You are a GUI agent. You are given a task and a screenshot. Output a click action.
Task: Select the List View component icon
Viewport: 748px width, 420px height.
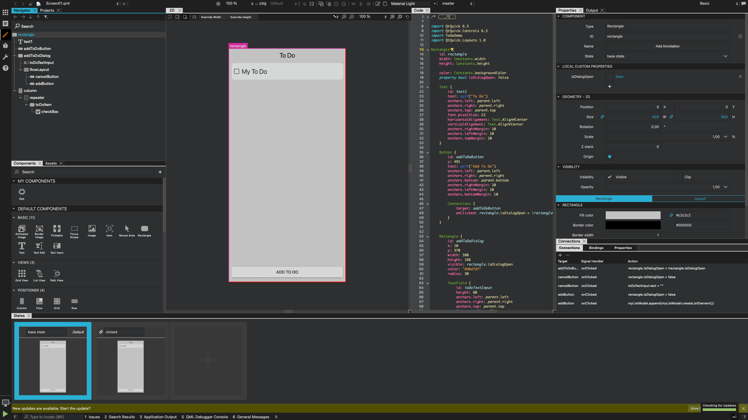pos(39,274)
